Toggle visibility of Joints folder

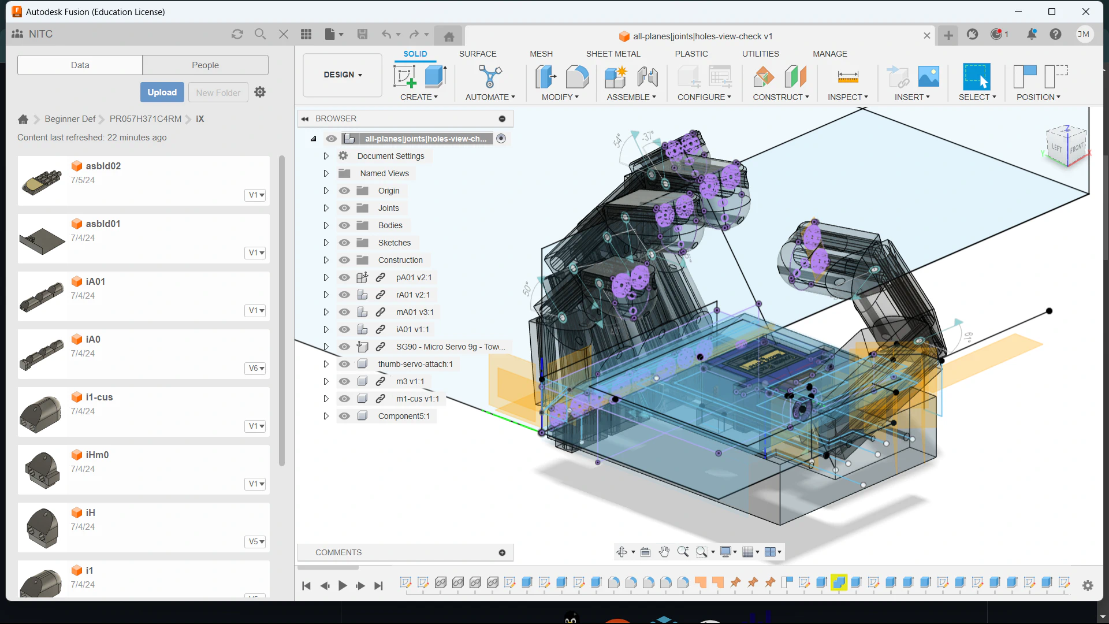(344, 208)
